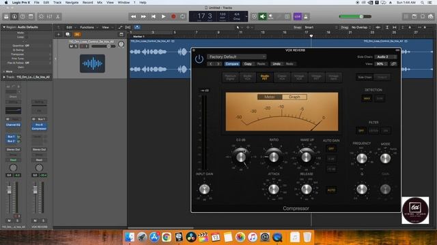Click the previous preset arrow
The width and height of the screenshot is (437, 245).
pyautogui.click(x=211, y=64)
